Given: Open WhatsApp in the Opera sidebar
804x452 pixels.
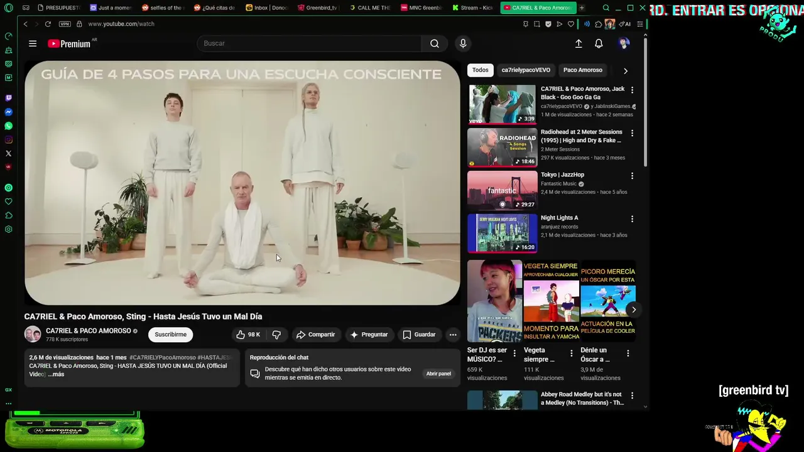Looking at the screenshot, I should (8, 126).
